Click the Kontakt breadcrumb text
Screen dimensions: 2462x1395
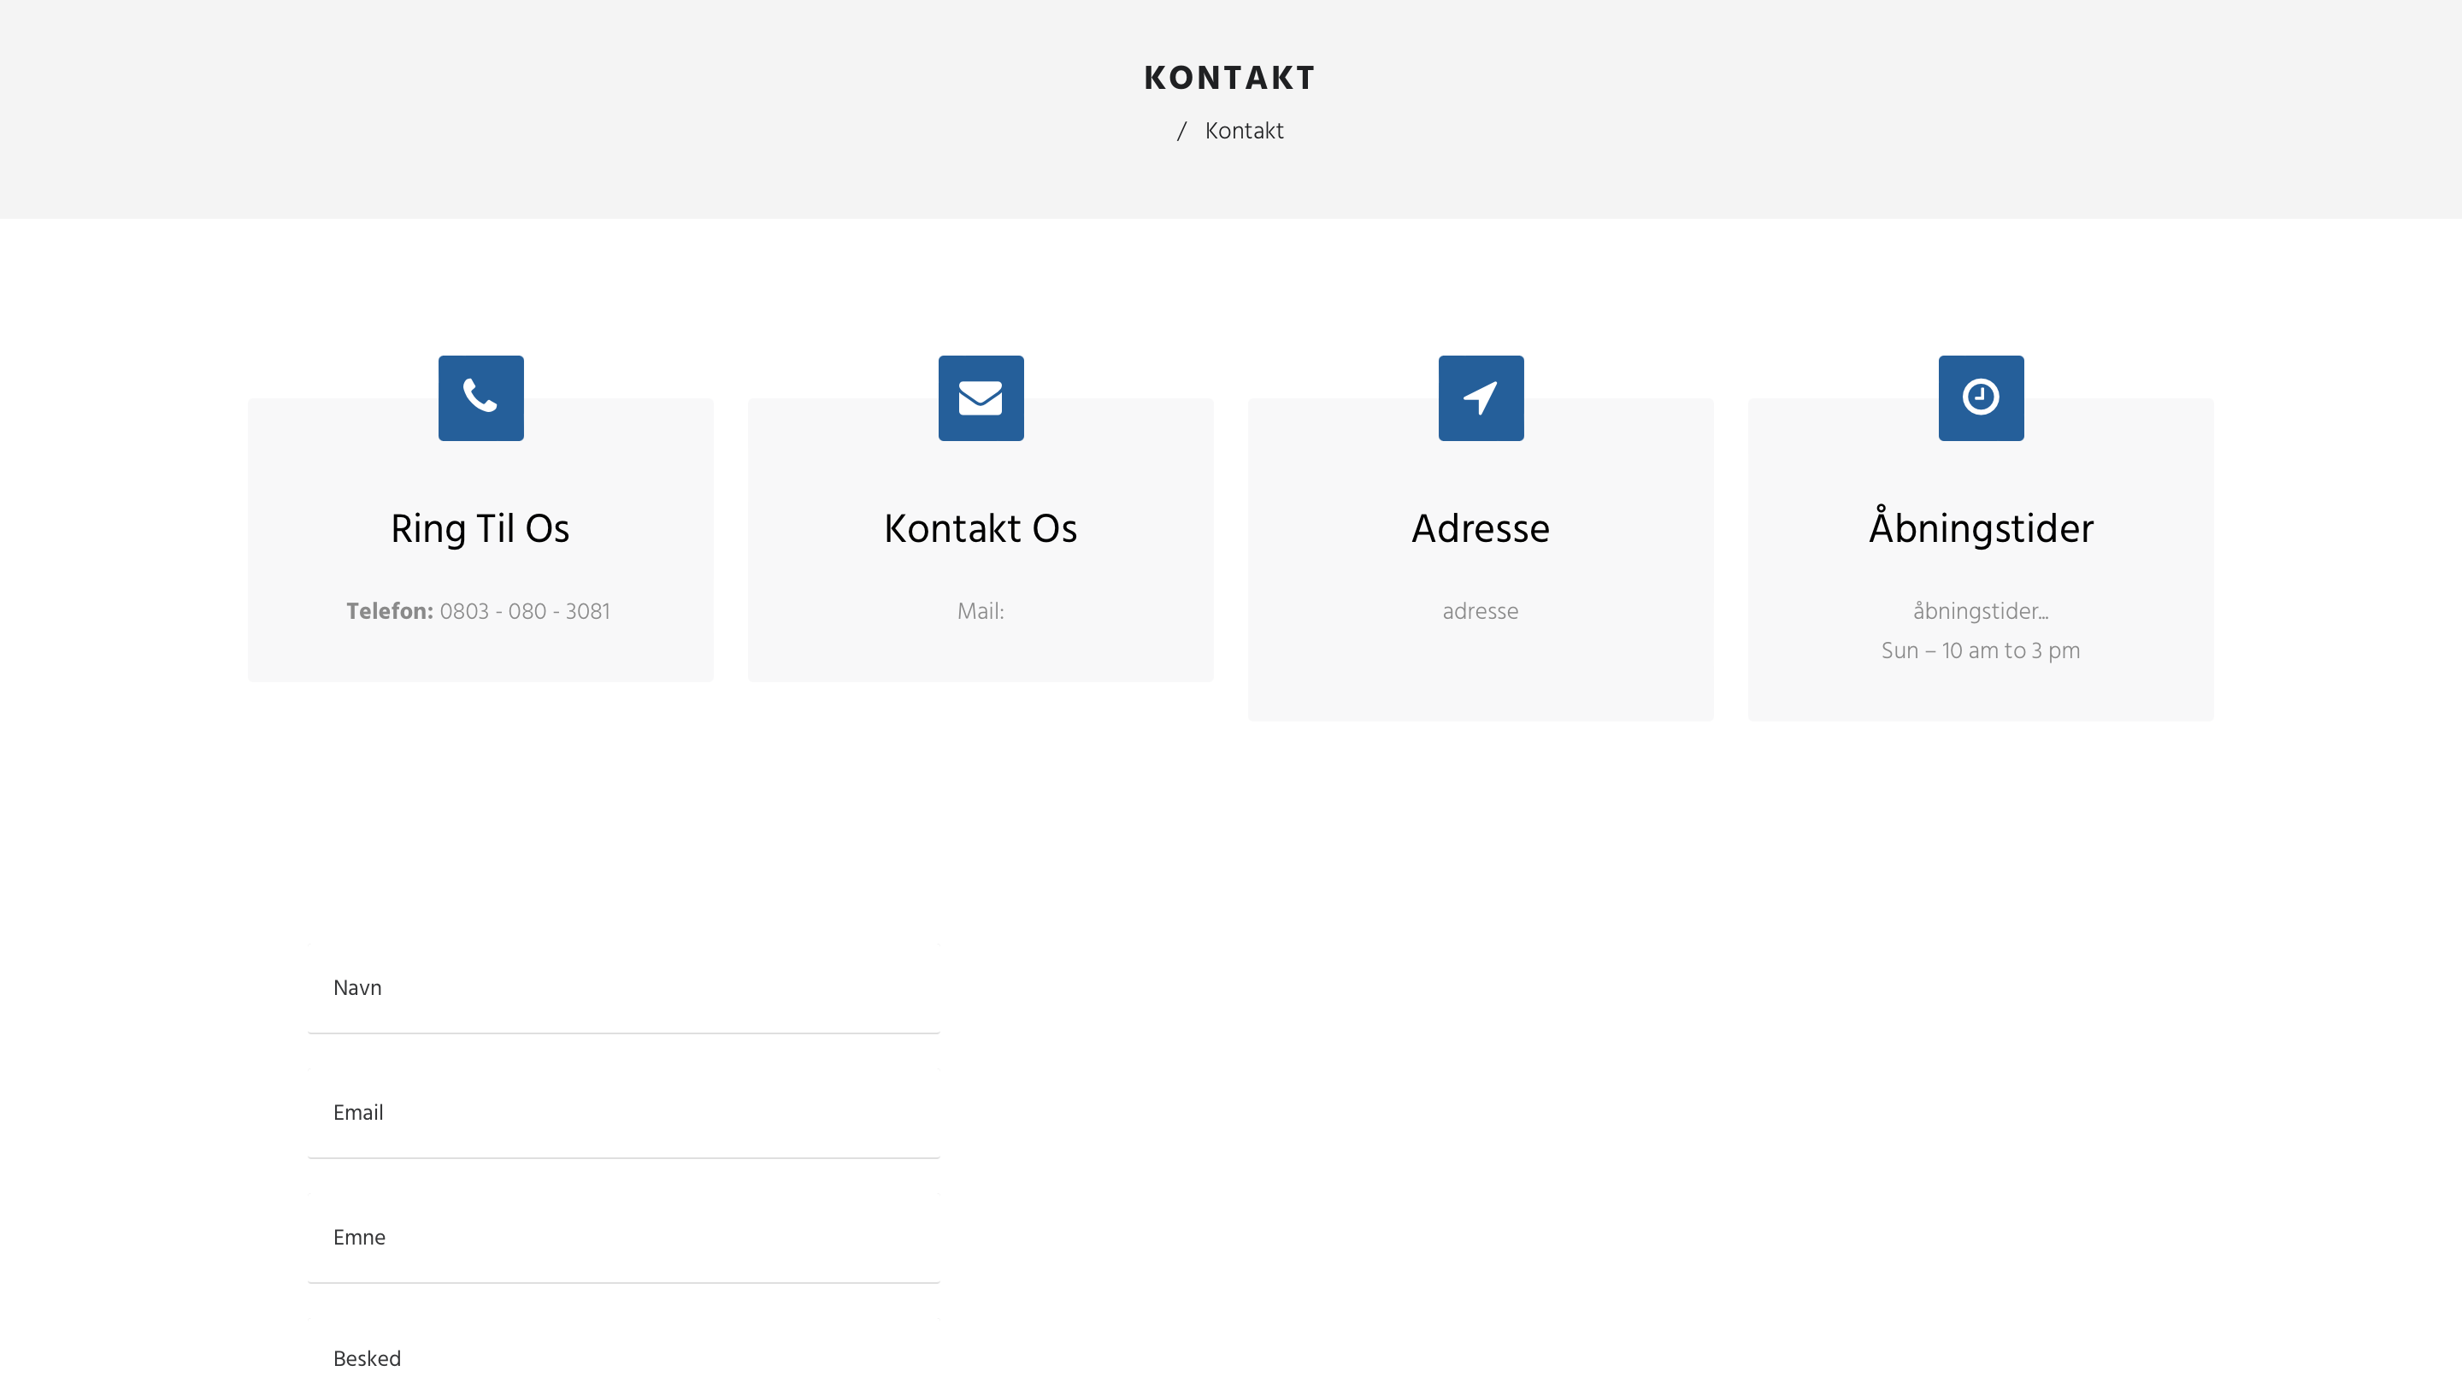point(1244,132)
